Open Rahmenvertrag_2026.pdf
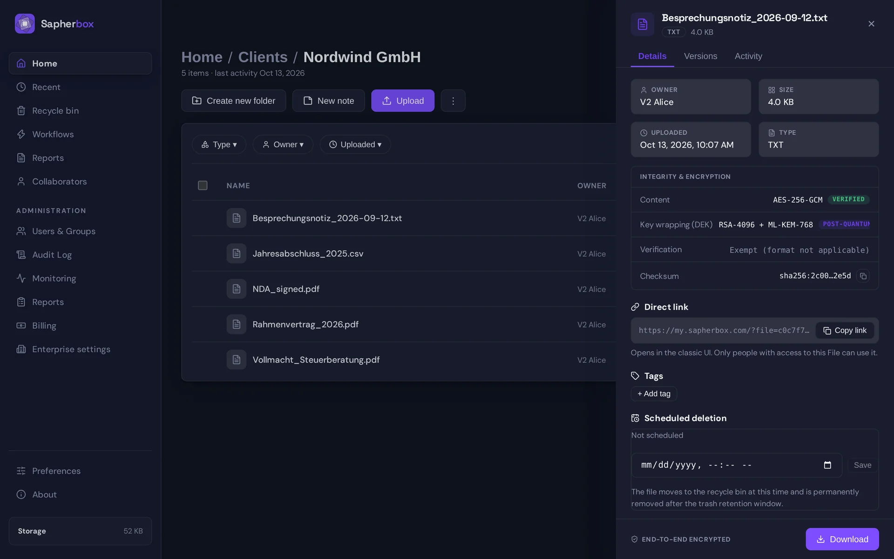The image size is (894, 559). pos(305,324)
